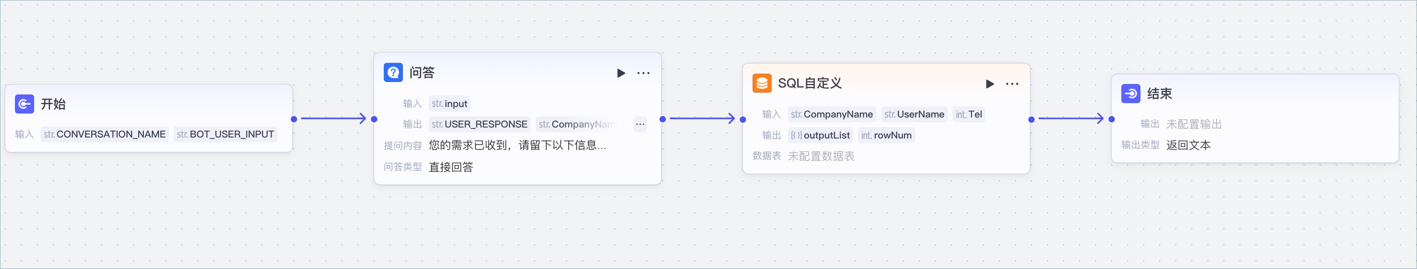Image resolution: width=1417 pixels, height=269 pixels.
Task: Click the 开始 start node icon
Action: 24,104
